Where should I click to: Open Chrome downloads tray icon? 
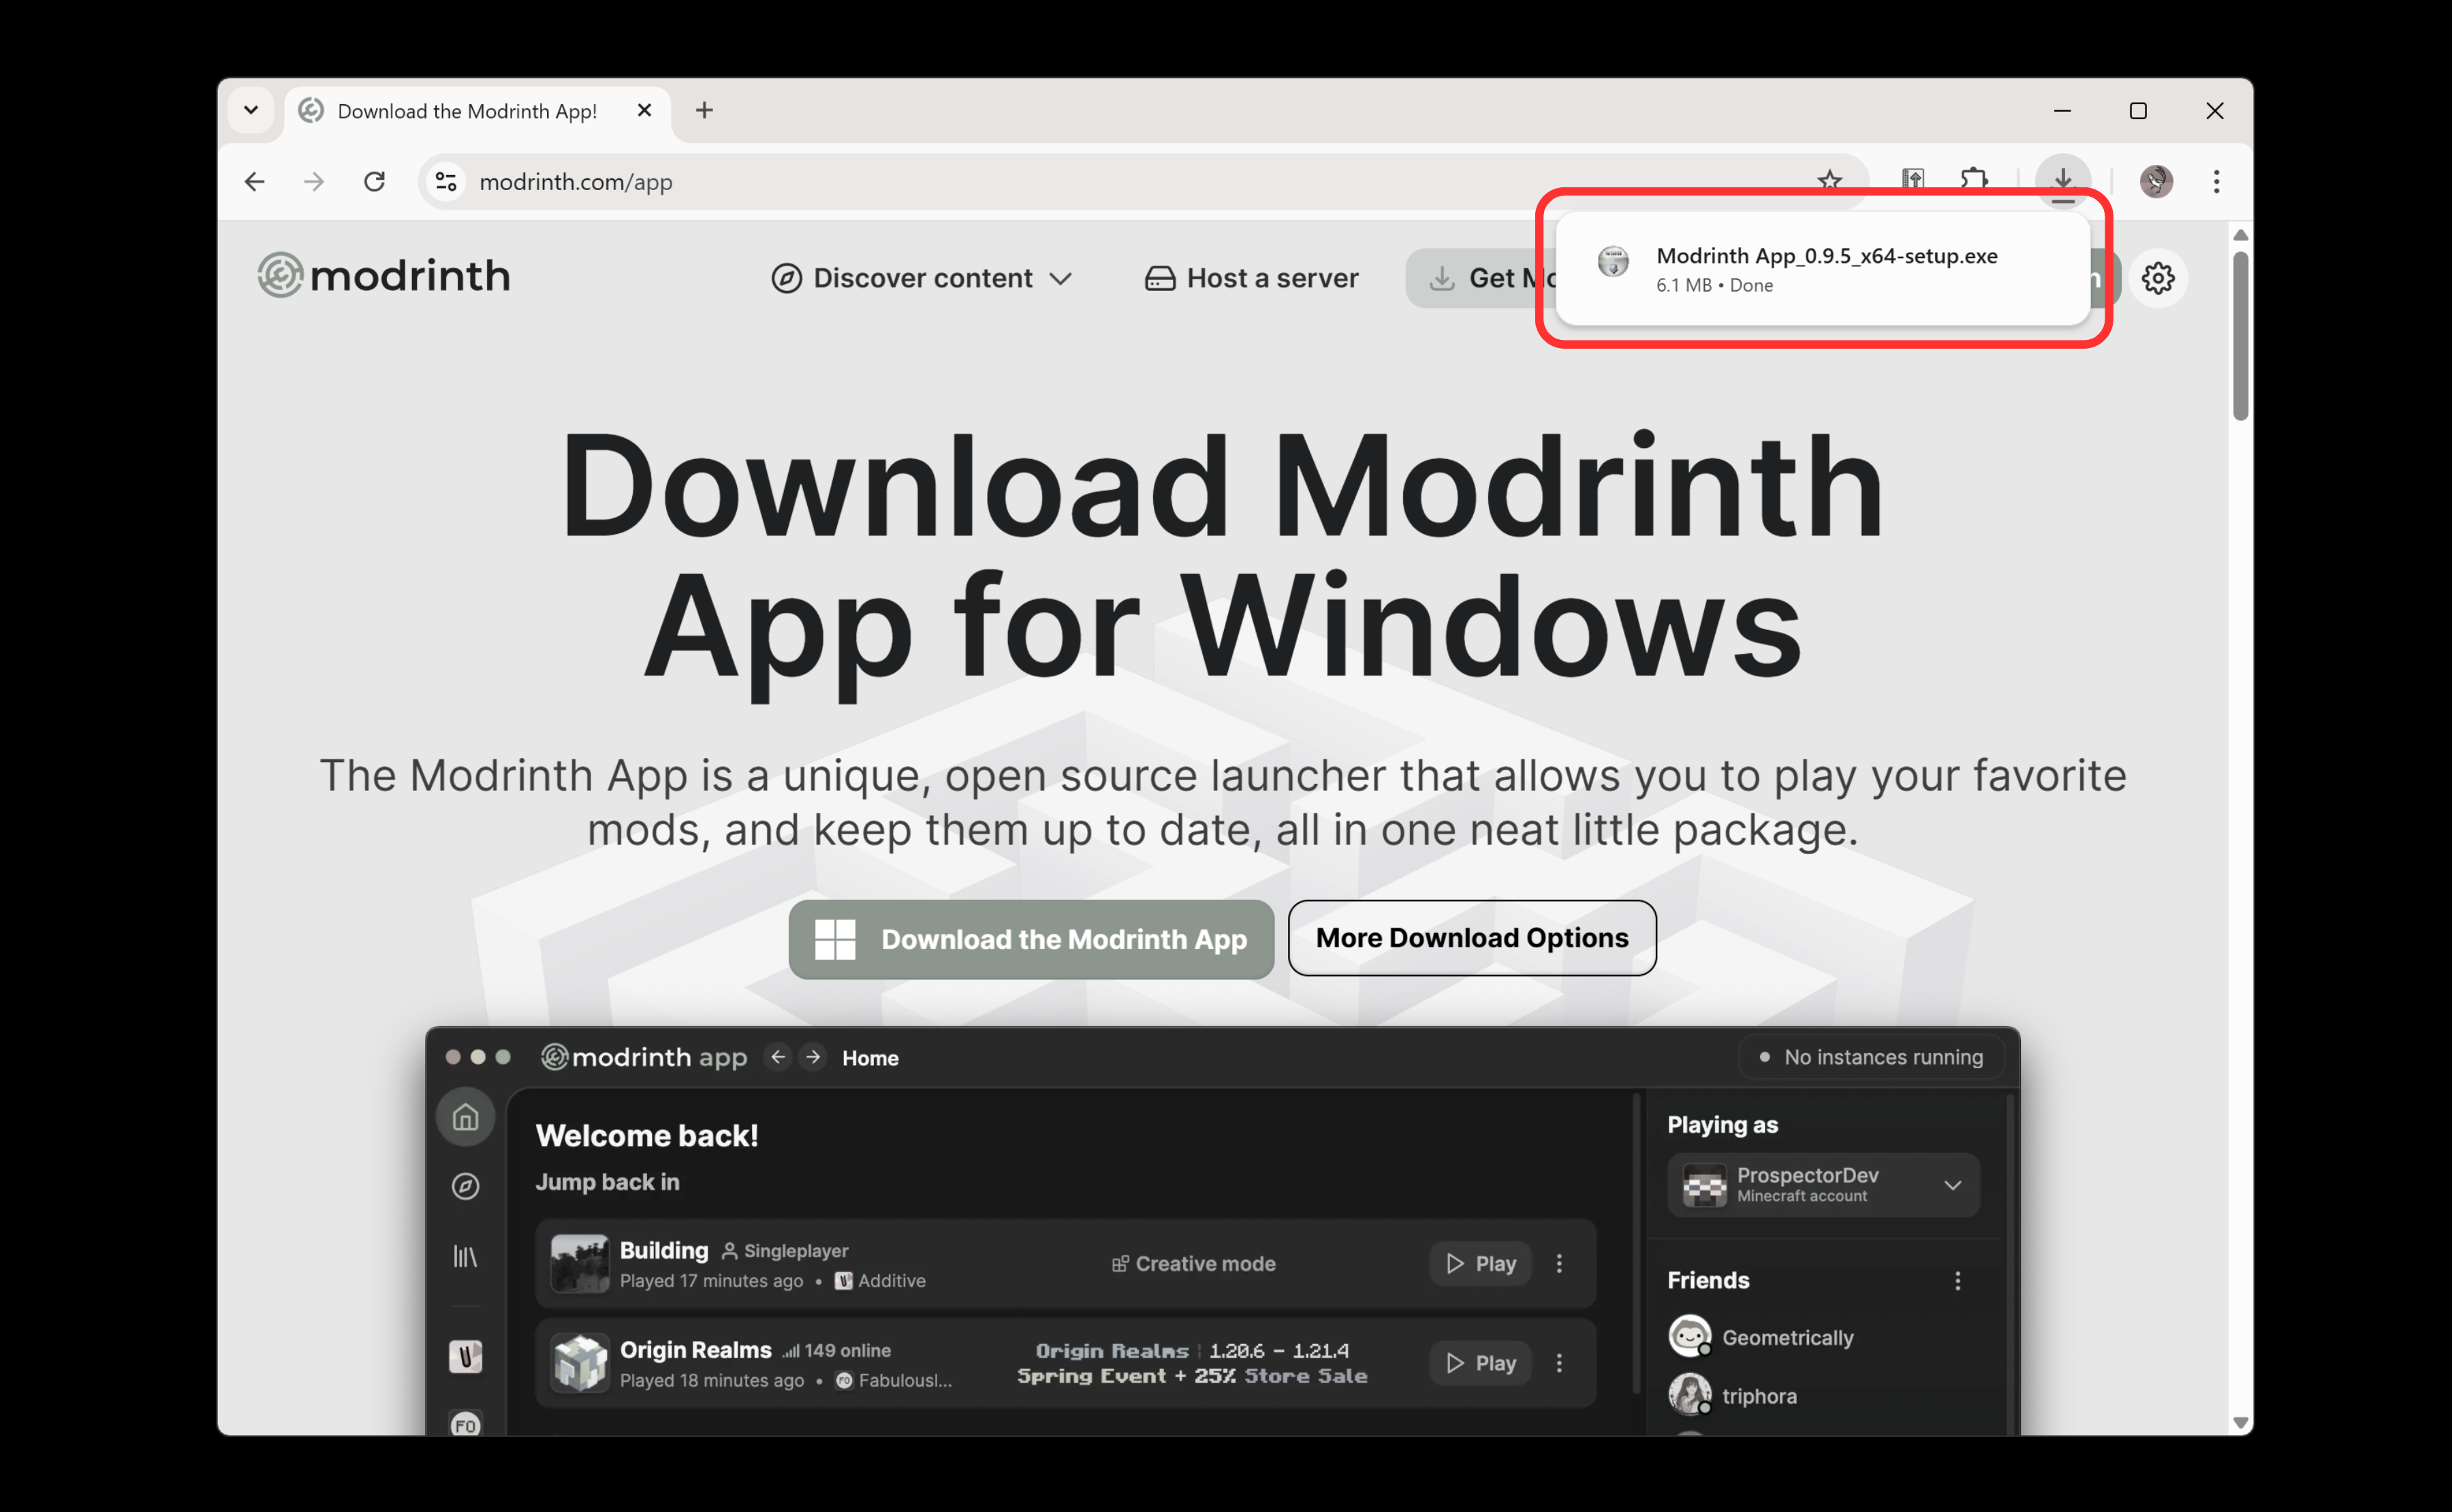pos(2062,181)
